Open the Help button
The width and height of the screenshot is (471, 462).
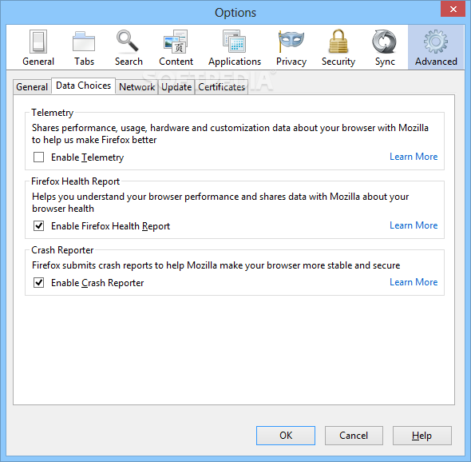tap(422, 436)
